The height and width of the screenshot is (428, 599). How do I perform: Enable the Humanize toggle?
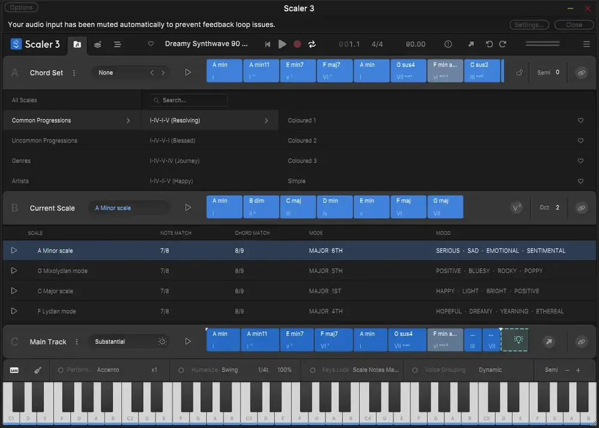click(x=181, y=370)
